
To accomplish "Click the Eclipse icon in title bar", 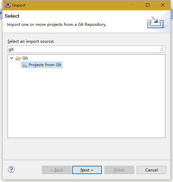I will click(8, 5).
